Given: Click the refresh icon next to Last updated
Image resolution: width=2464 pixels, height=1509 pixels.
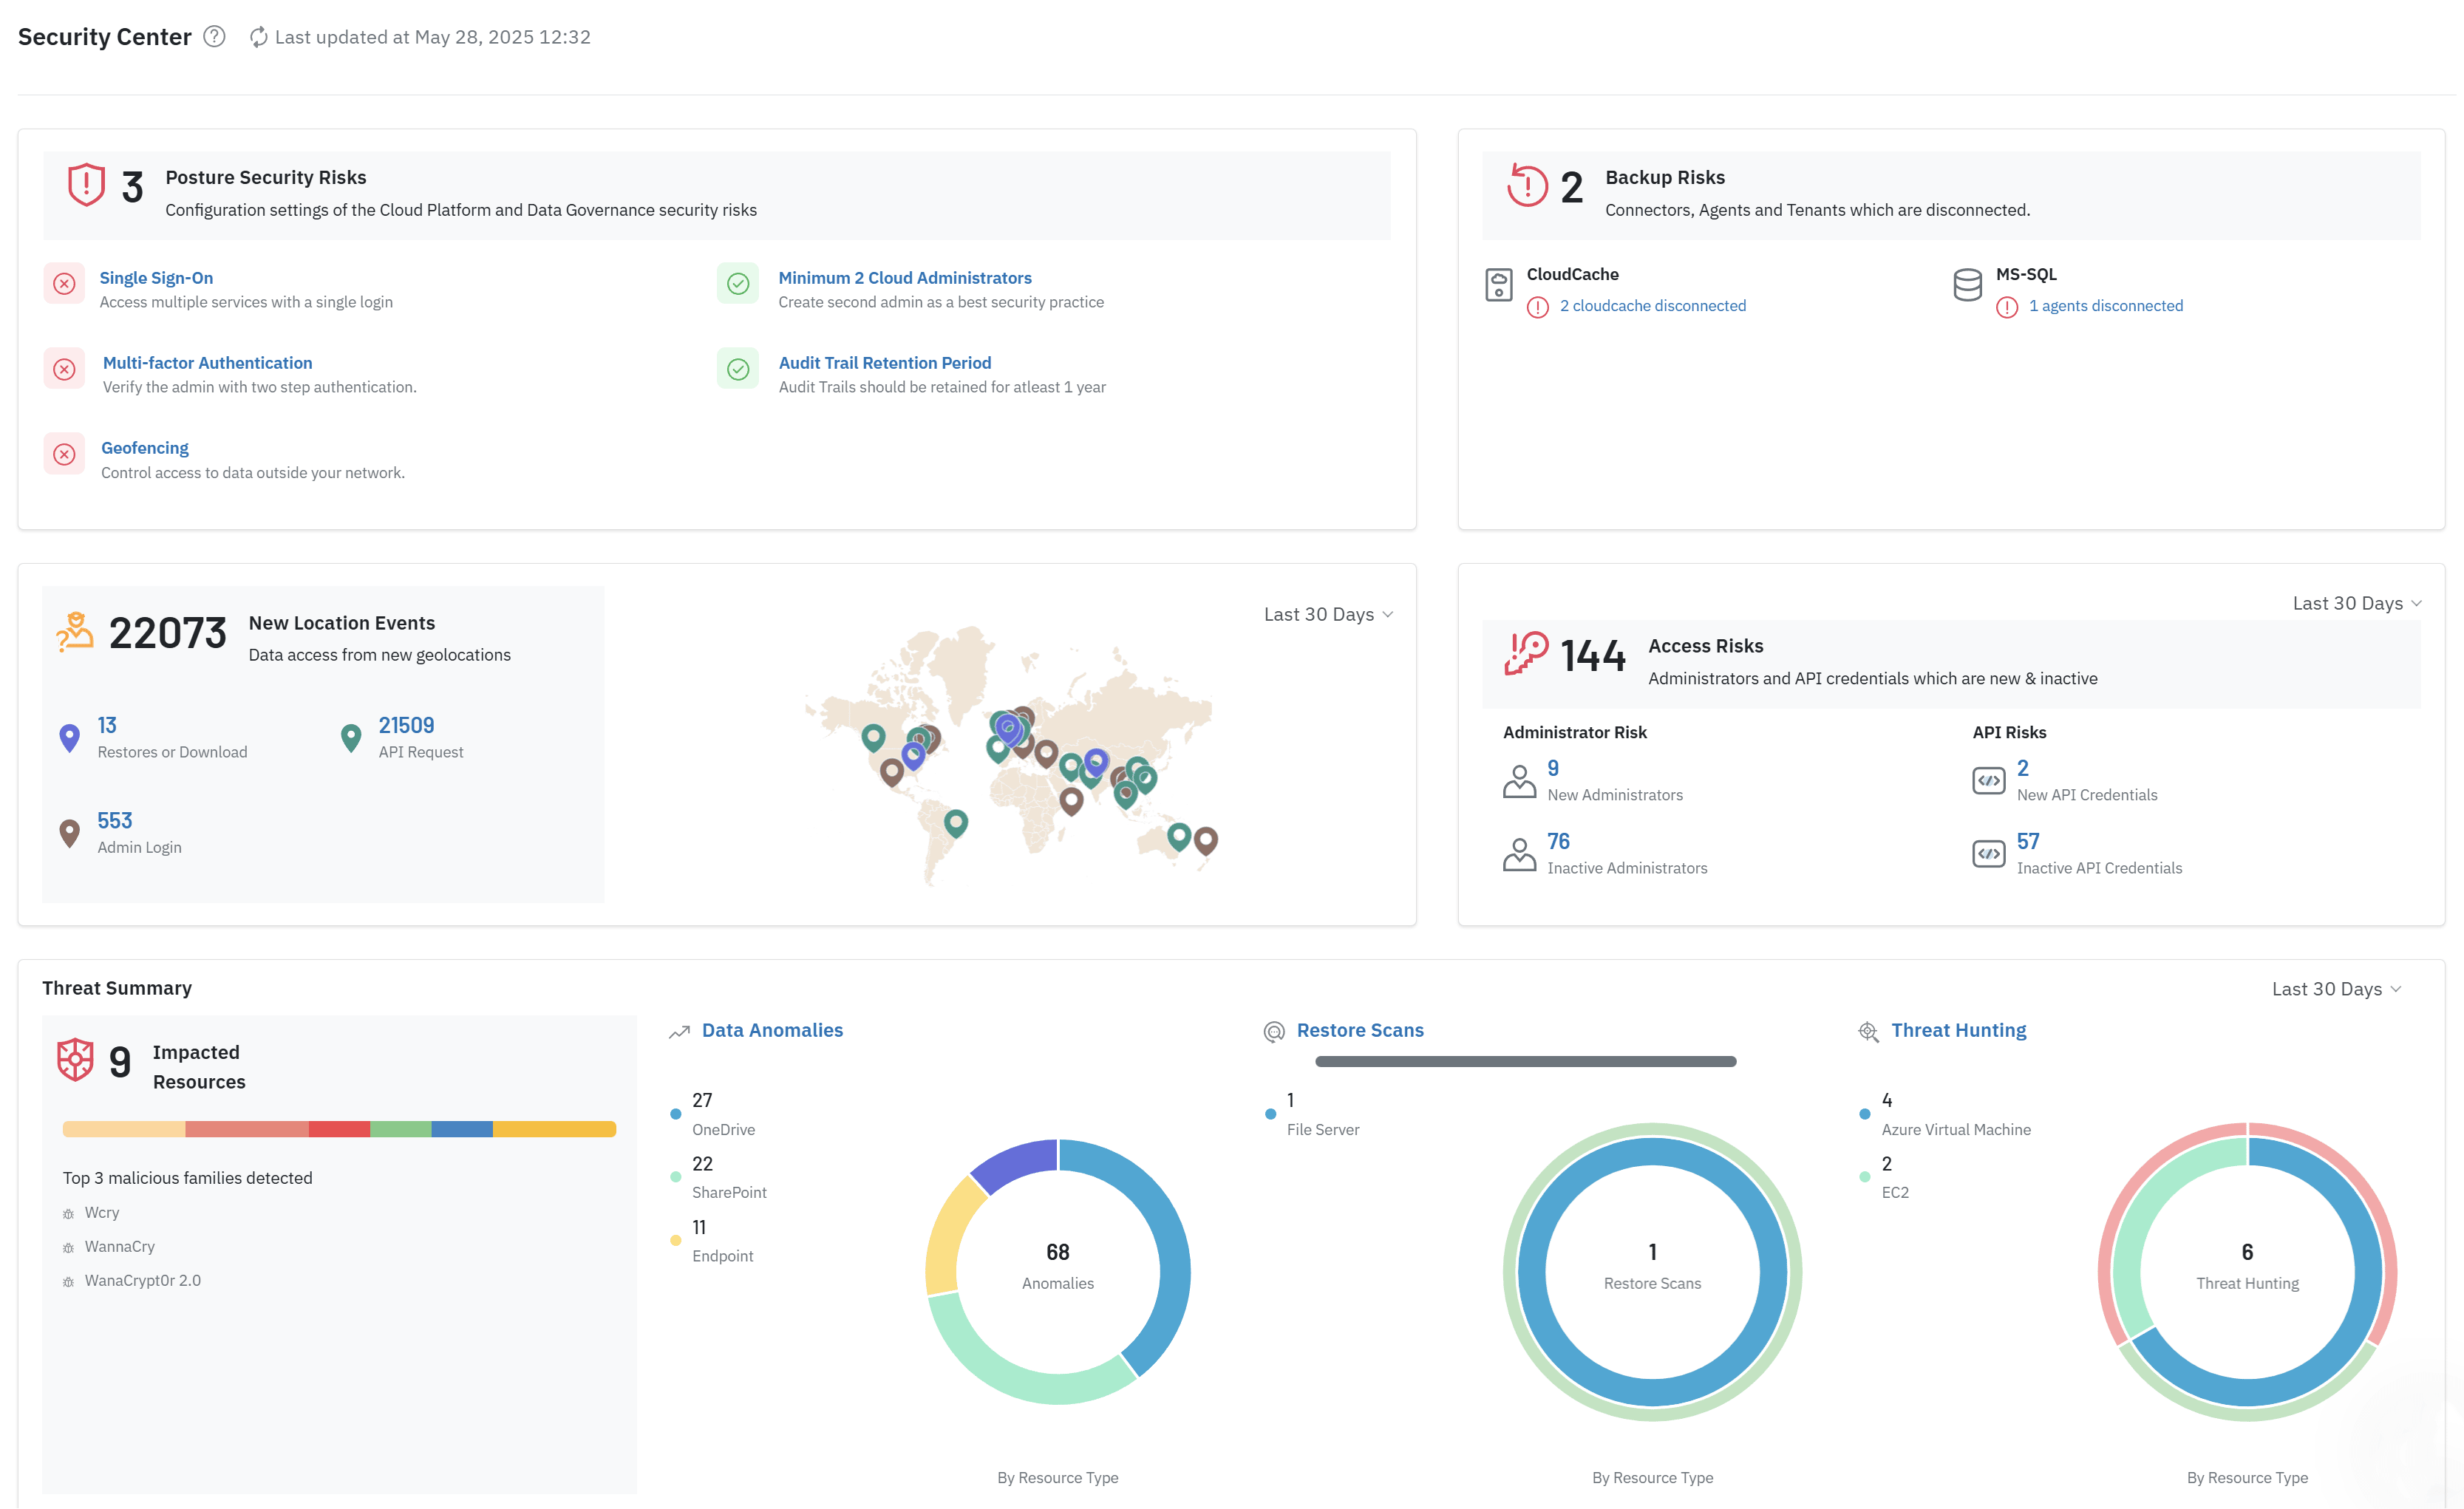Looking at the screenshot, I should click(x=258, y=37).
